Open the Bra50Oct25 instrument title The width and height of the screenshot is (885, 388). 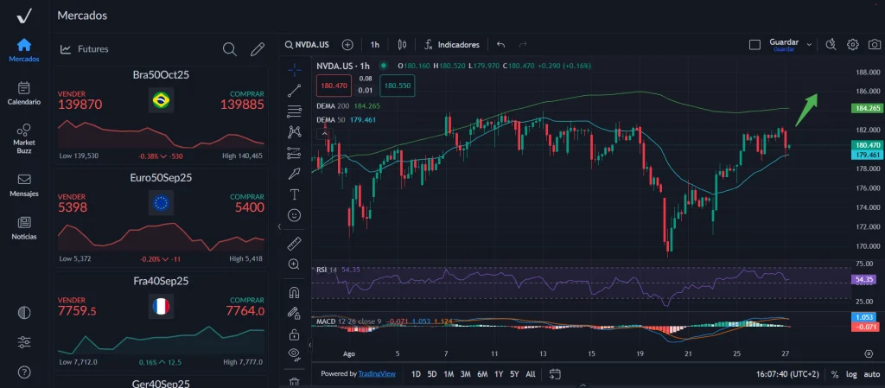pos(161,75)
